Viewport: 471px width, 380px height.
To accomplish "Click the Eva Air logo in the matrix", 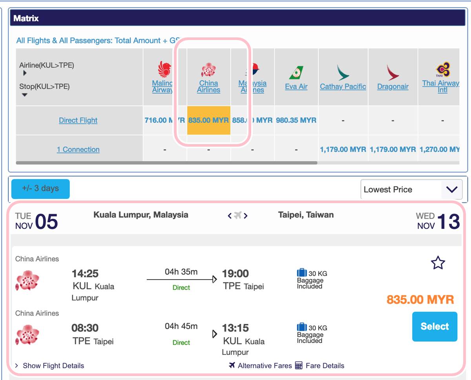I will [296, 72].
